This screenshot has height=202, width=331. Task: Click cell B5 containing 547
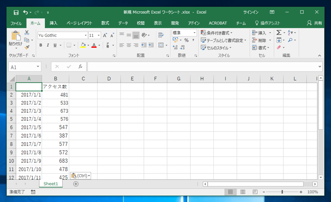click(x=55, y=127)
